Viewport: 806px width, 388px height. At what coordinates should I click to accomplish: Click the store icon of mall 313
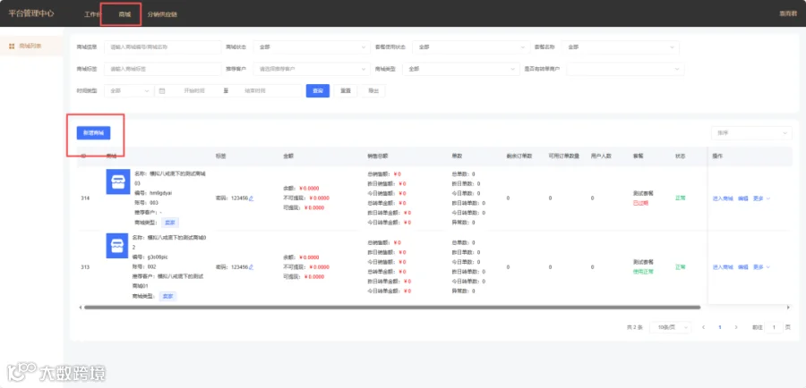point(118,245)
